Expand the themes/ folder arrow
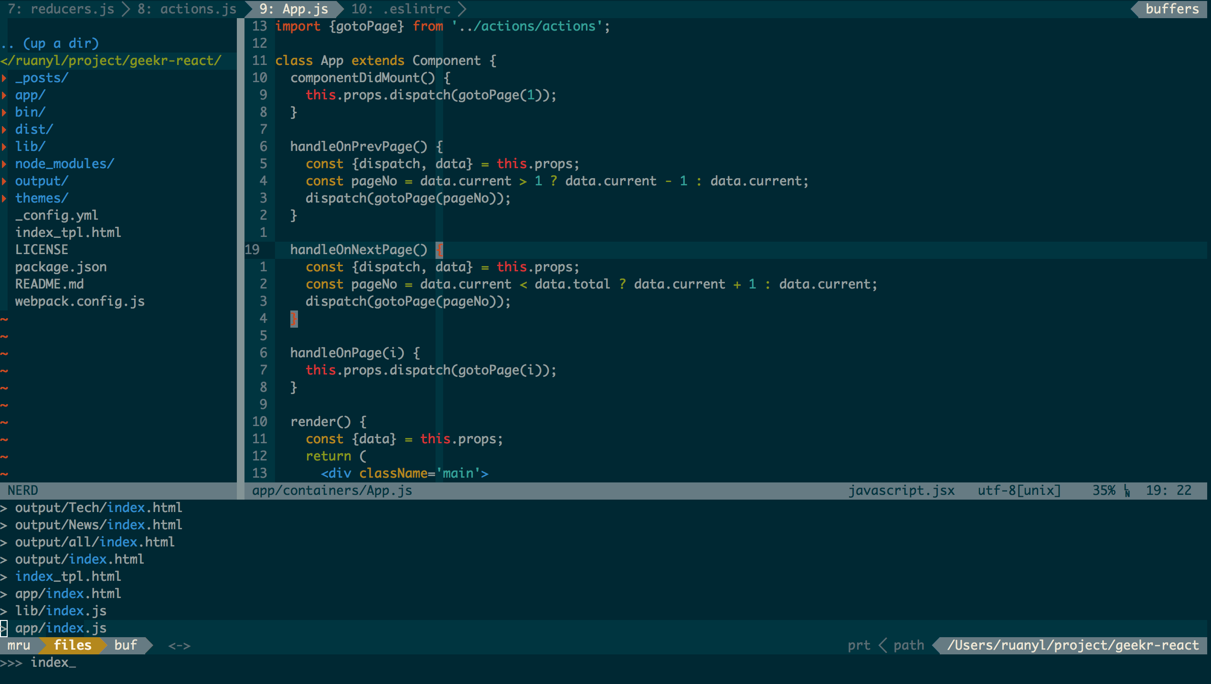 click(4, 198)
